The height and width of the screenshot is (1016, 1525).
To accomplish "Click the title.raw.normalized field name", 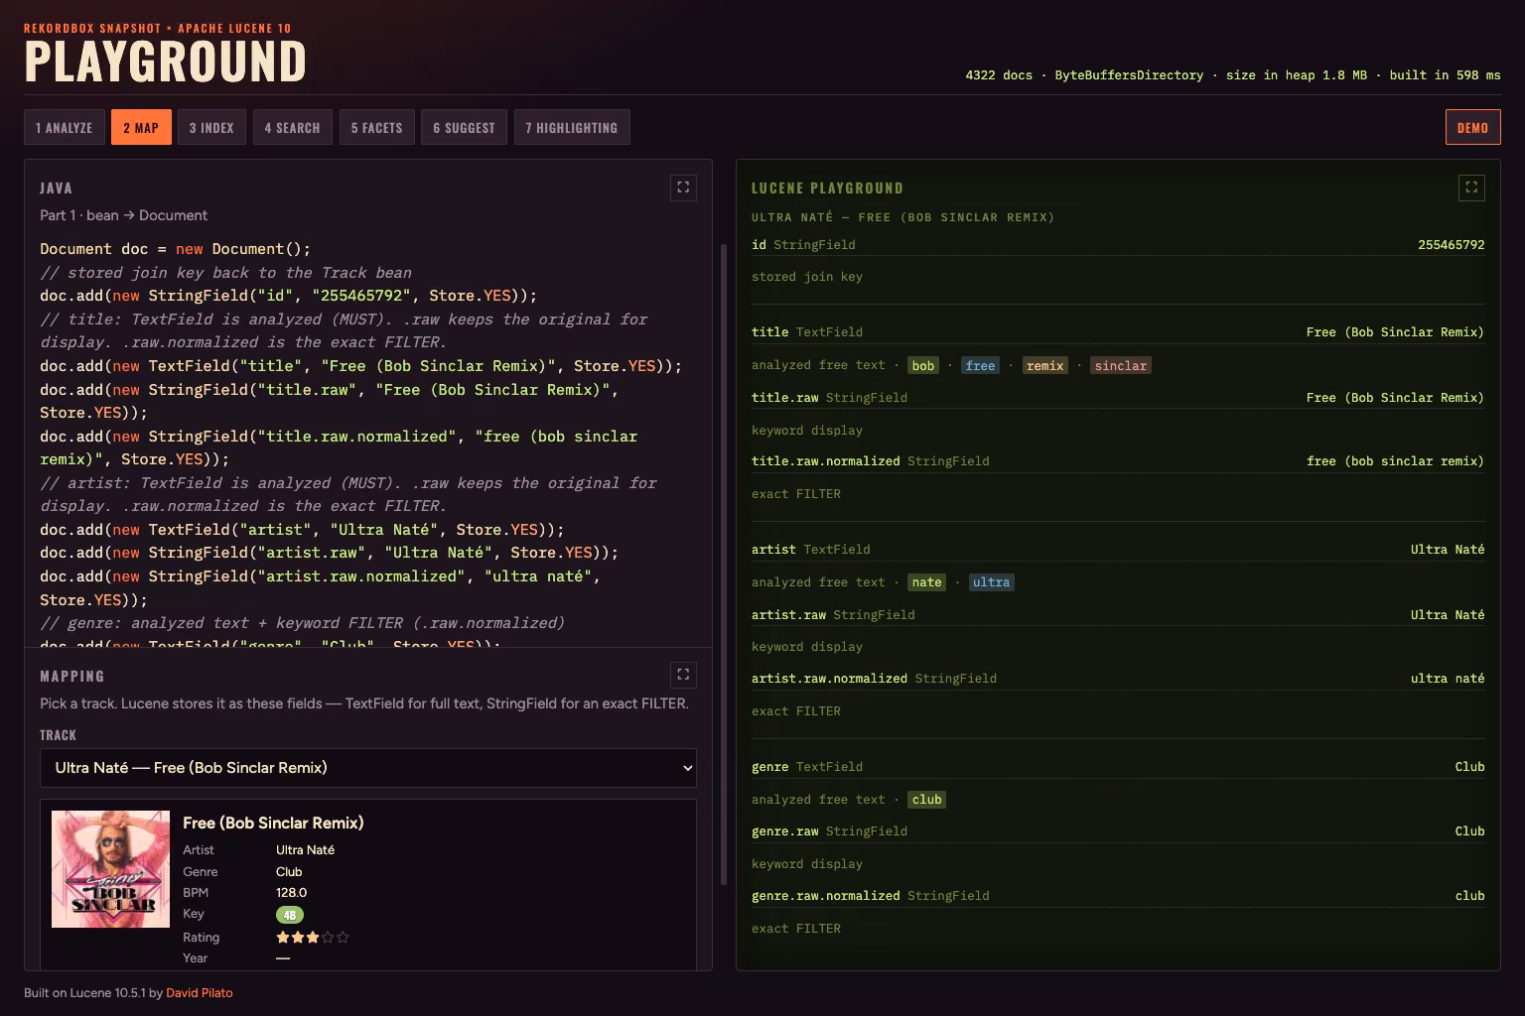I will [x=826, y=461].
